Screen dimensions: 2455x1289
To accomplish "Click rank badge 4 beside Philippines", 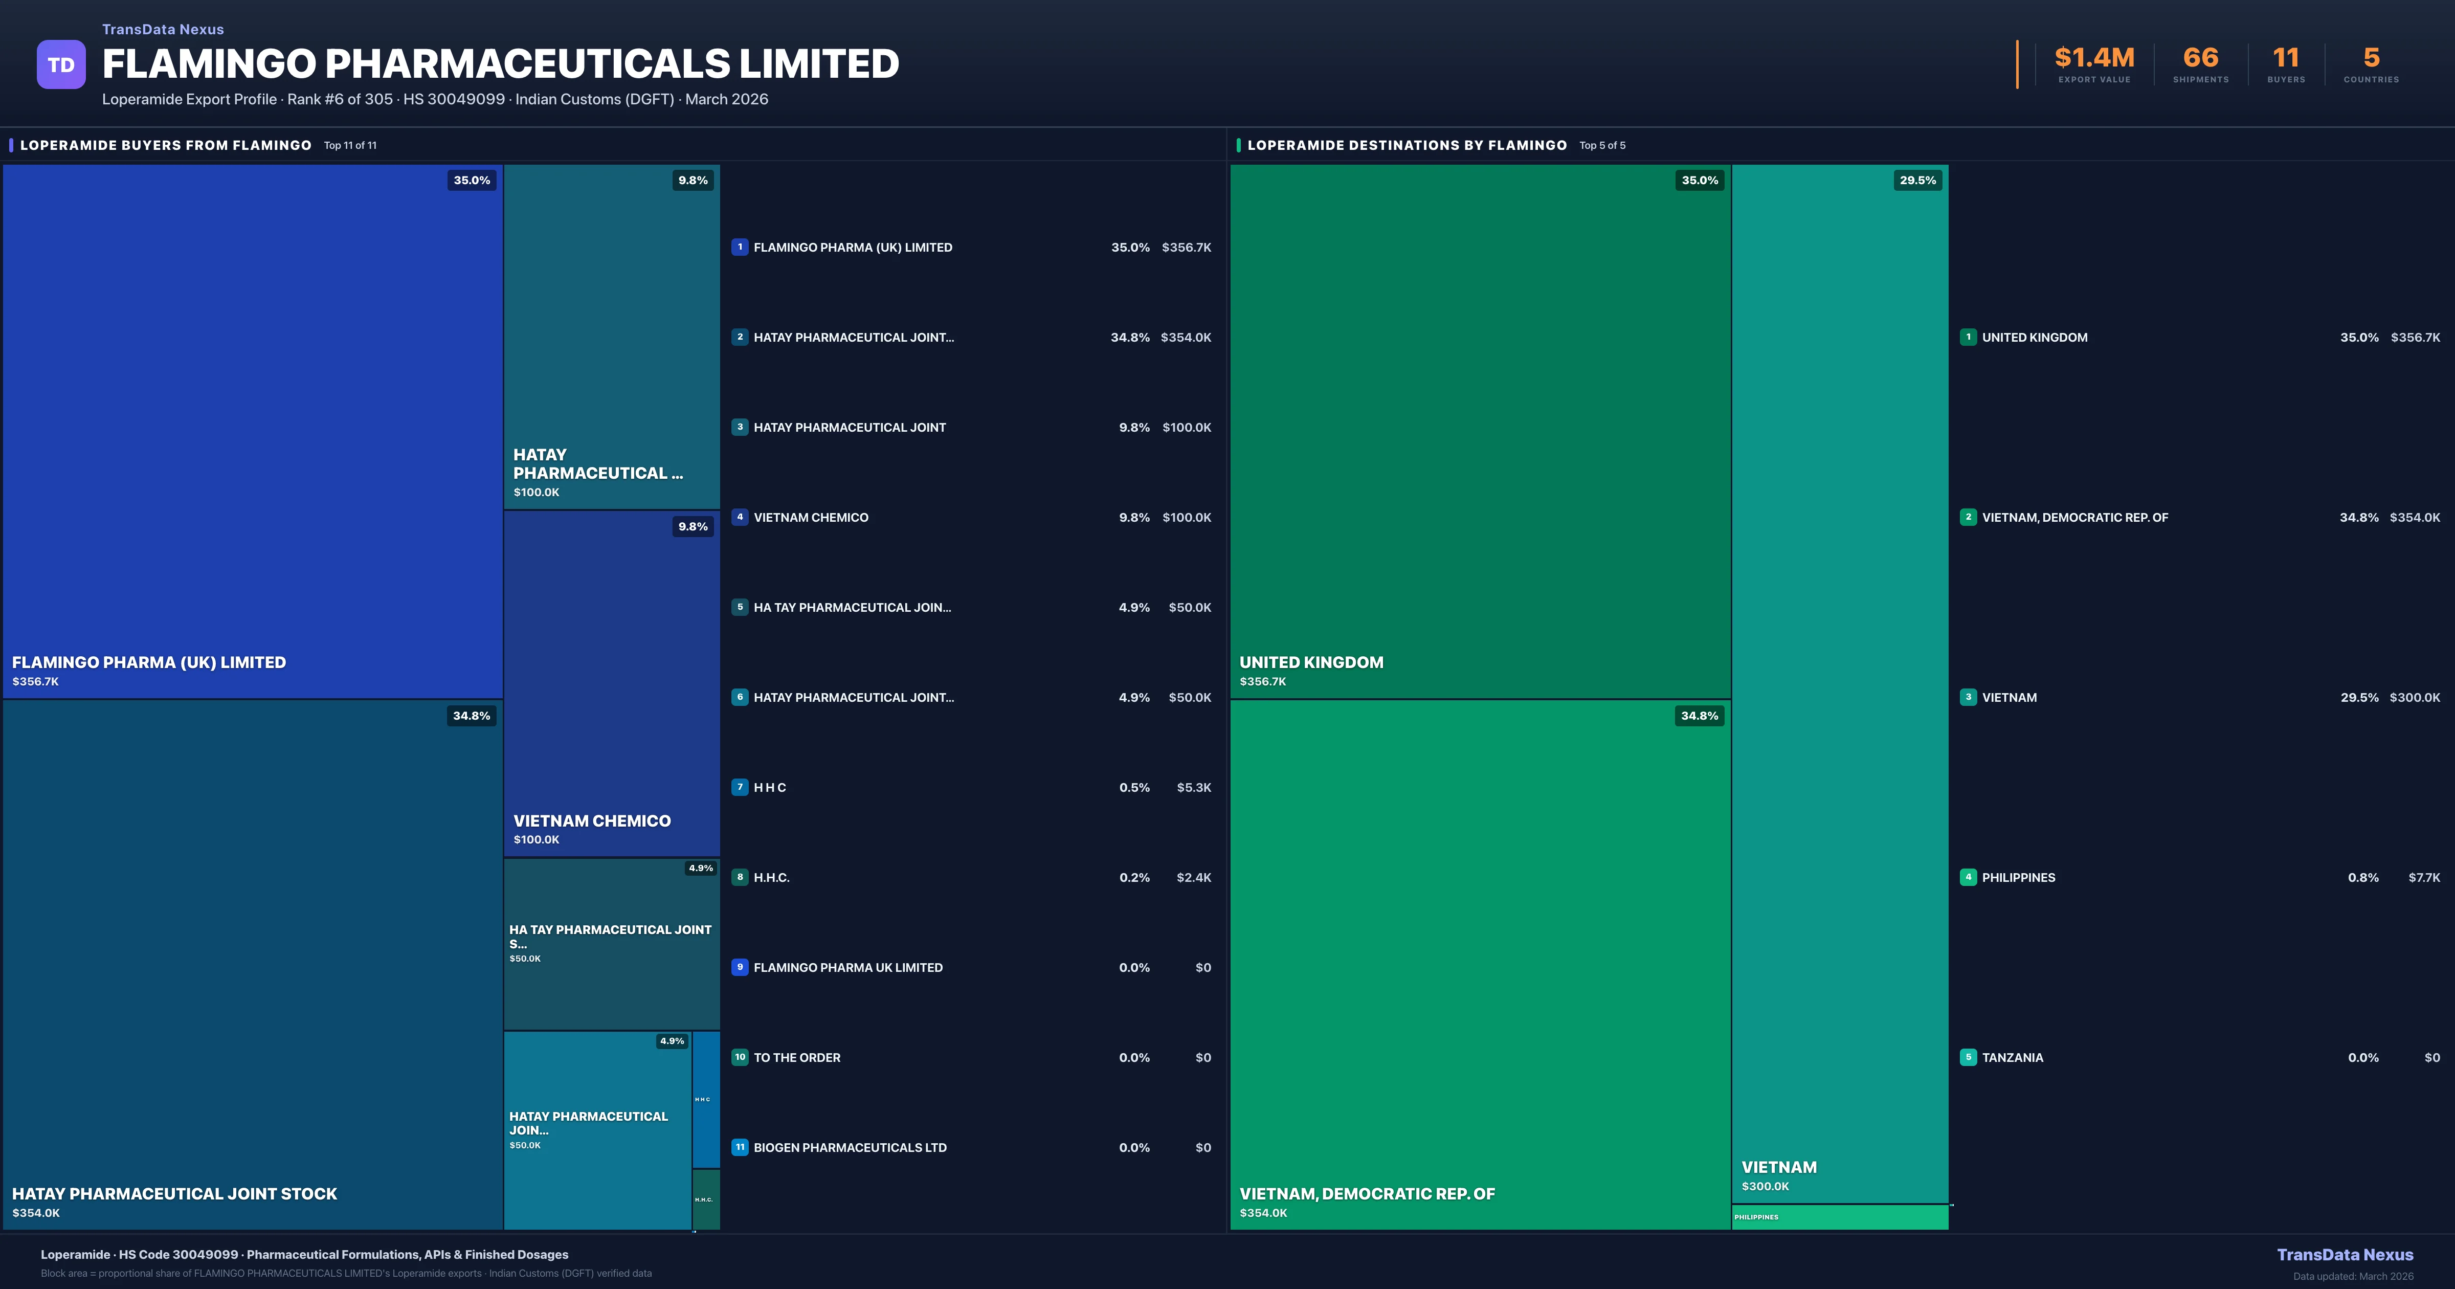I will [1968, 877].
